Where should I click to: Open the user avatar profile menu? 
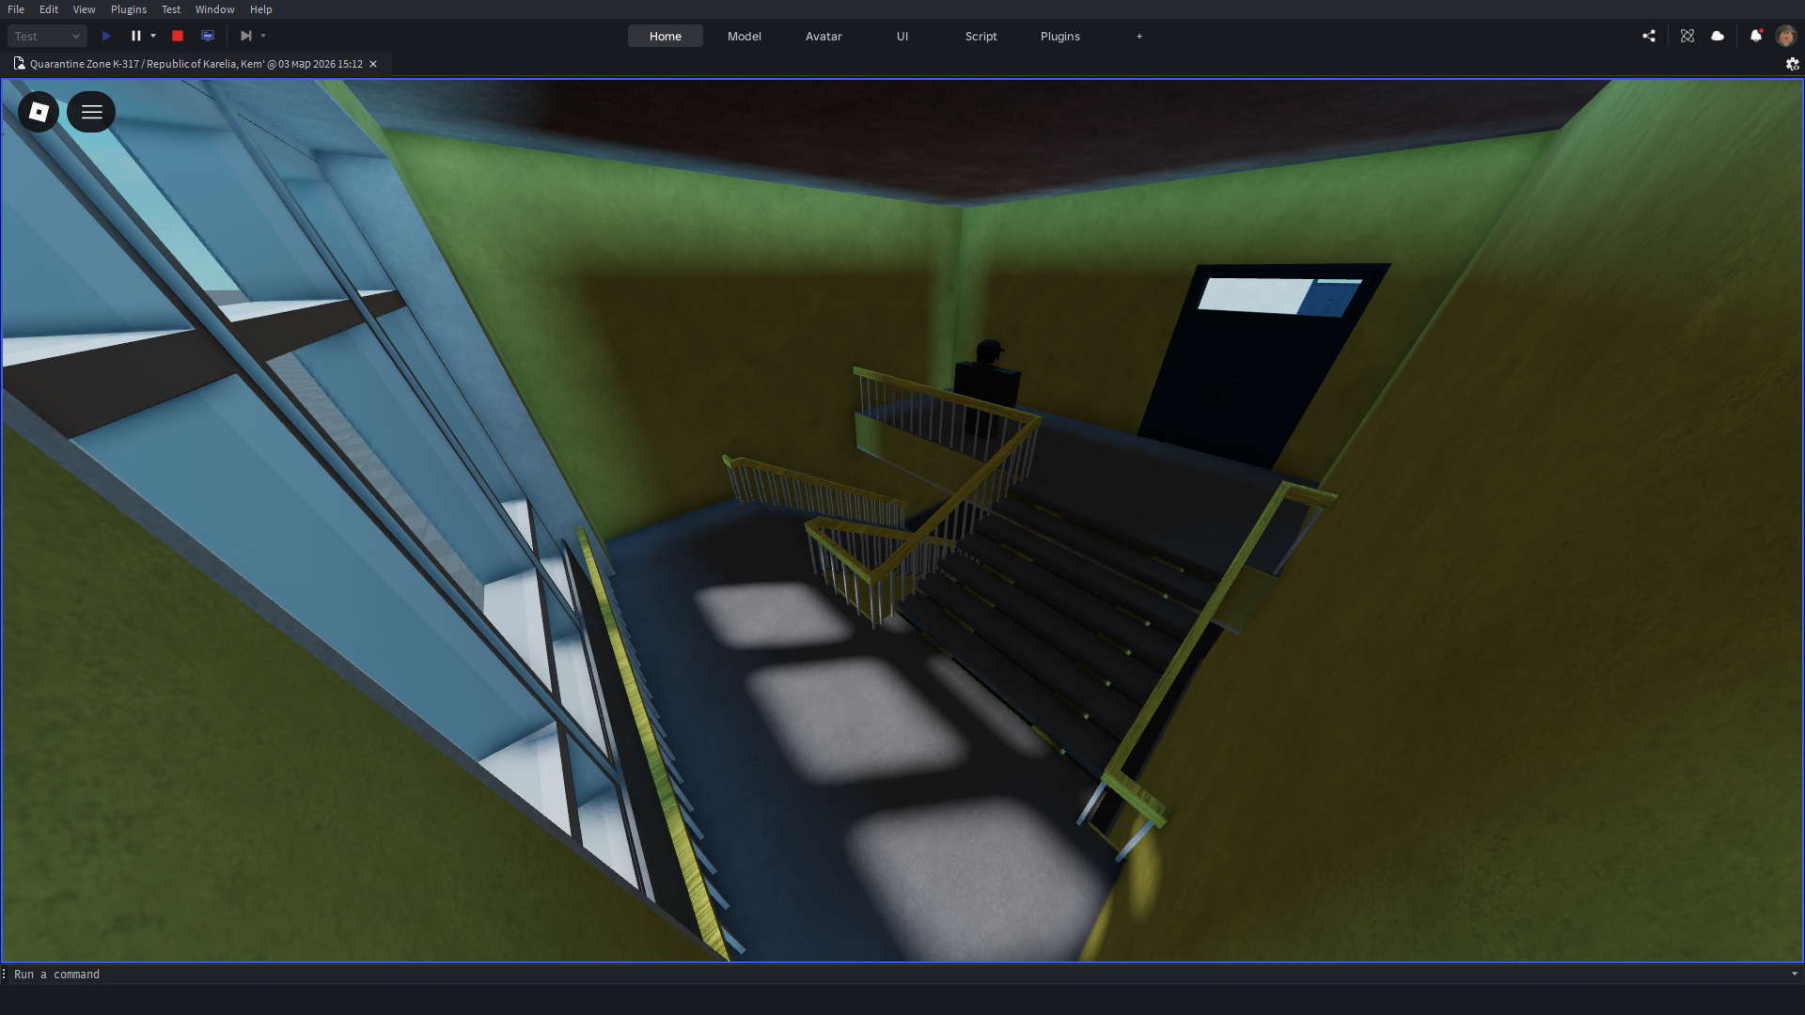tap(1785, 36)
